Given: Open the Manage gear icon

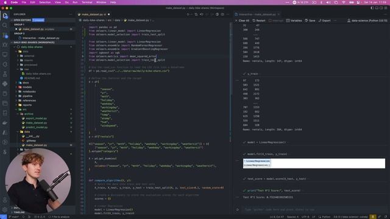Looking at the screenshot, I should [5, 209].
